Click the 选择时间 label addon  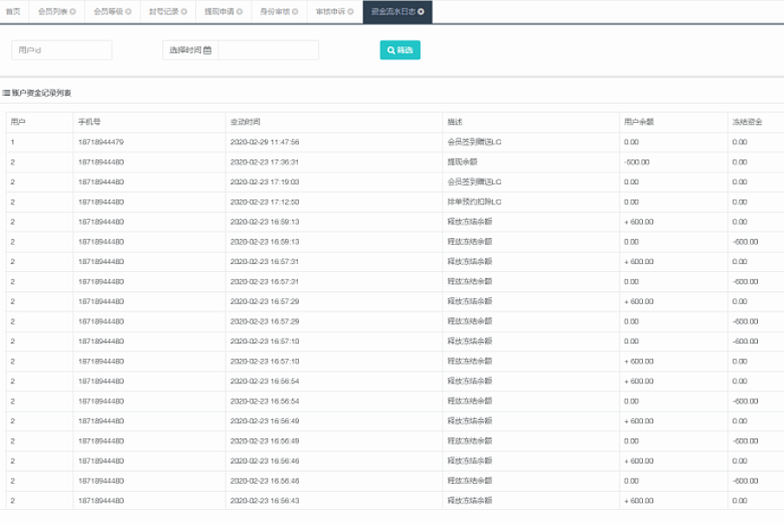pos(191,50)
